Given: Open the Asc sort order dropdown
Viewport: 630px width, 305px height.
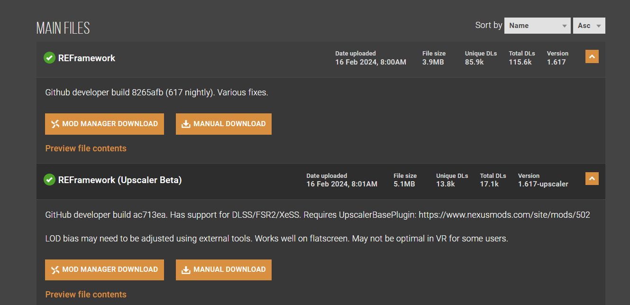Looking at the screenshot, I should (589, 26).
